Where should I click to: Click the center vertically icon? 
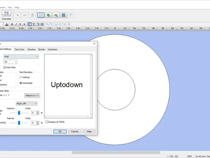coord(69,24)
